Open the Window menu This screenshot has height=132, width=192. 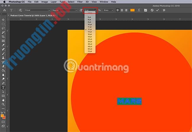point(104,2)
